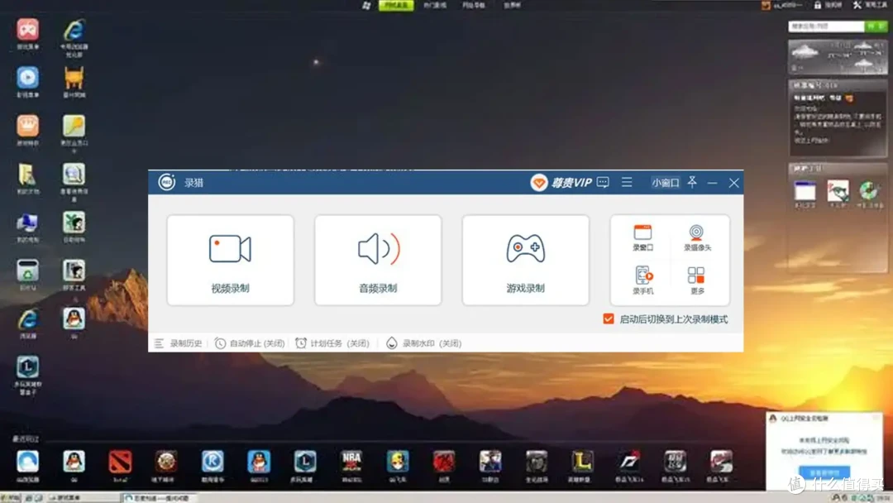Pin the 录猎 window on top
This screenshot has width=893, height=503.
[x=692, y=182]
